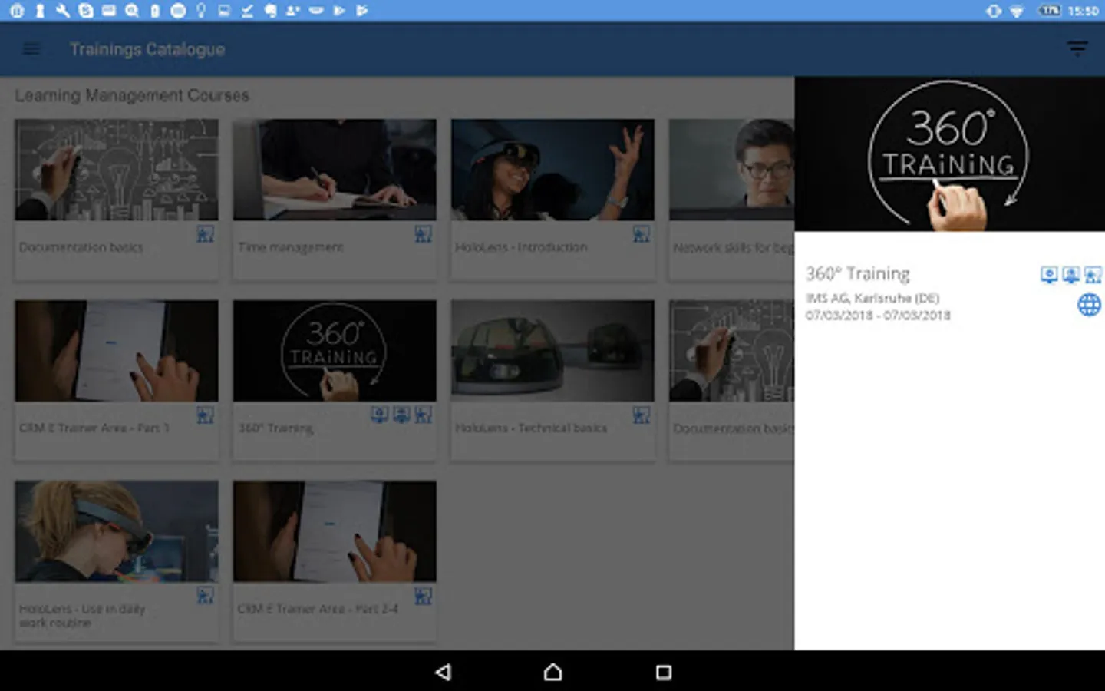Tap the classroom icon on HoloLens - Introduction card
1105x691 pixels.
[641, 234]
